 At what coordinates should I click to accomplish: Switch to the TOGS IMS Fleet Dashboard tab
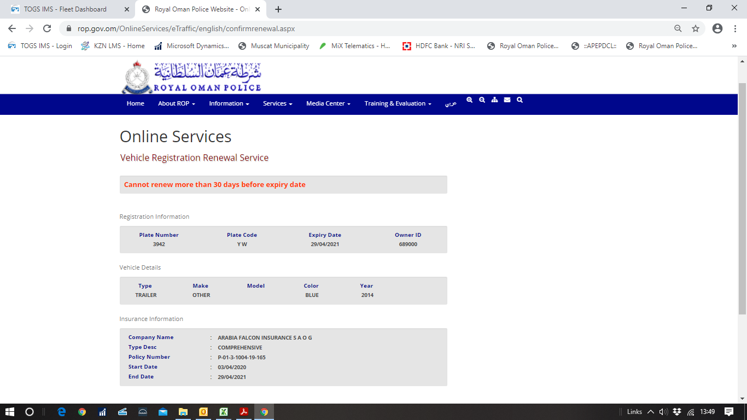[x=65, y=9]
